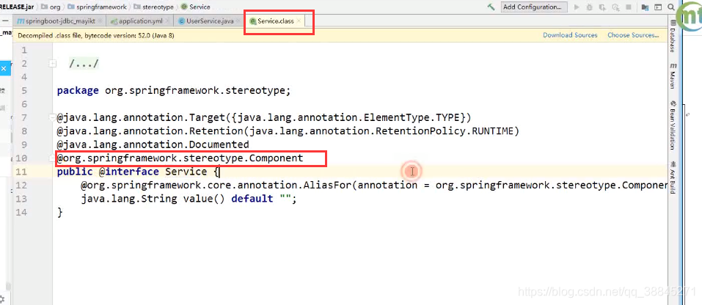Click @Retention annotation on line 8

tap(288, 131)
